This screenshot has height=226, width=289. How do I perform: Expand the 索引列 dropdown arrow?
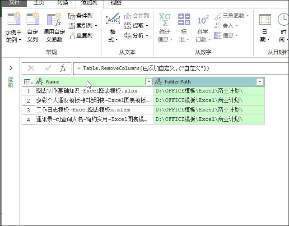pos(96,26)
